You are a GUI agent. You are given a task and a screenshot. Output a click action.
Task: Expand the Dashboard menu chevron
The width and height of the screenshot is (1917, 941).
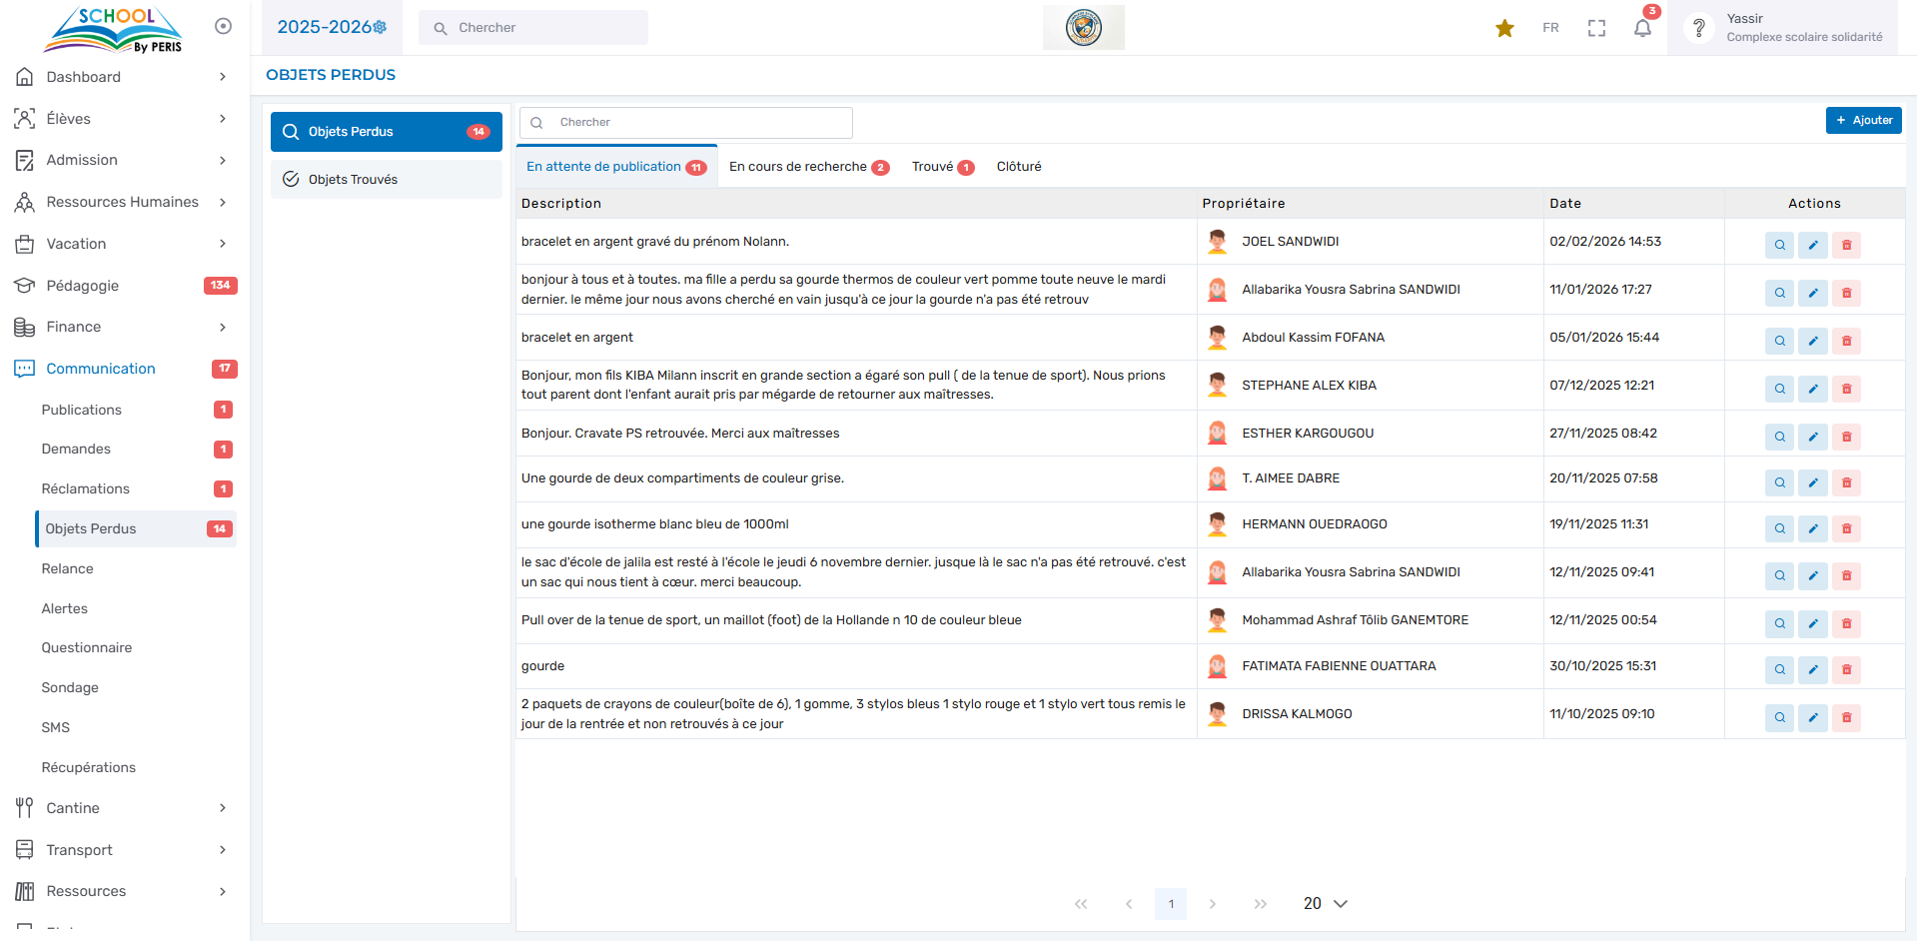[x=222, y=77]
